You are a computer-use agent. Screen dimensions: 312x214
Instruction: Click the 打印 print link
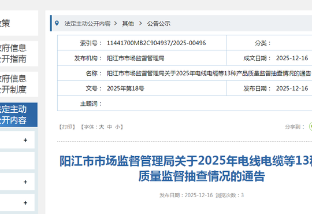(x=67, y=127)
